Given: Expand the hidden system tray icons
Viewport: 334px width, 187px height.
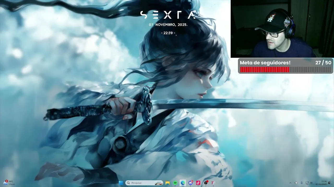Looking at the screenshot, I should coord(290,183).
